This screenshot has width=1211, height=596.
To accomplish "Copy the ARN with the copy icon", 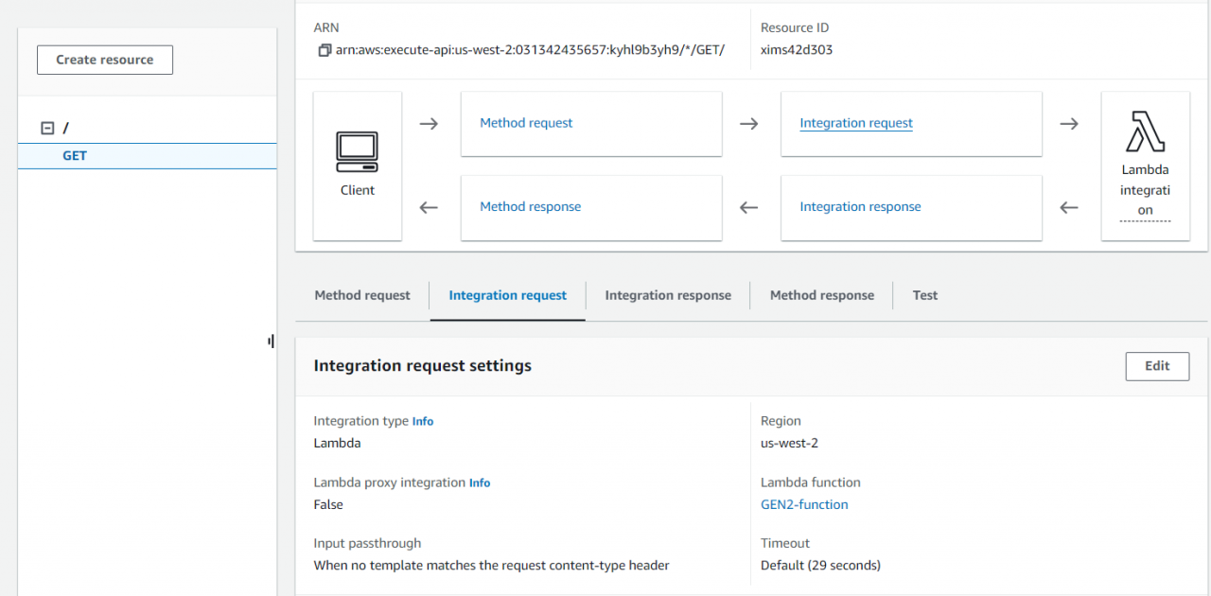I will point(325,50).
